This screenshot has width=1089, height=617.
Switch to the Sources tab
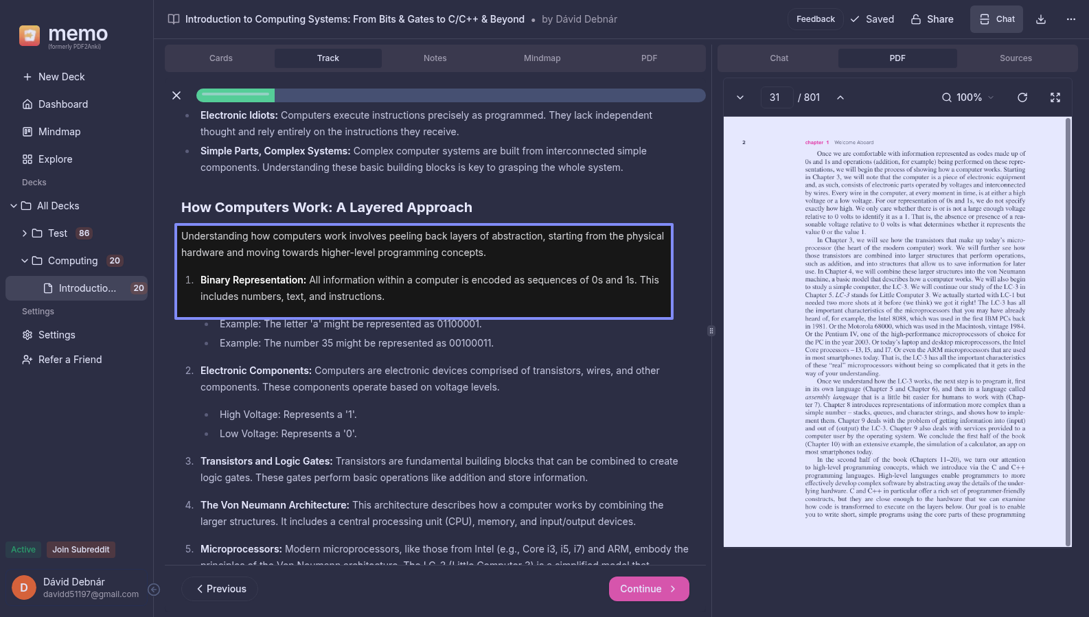click(1015, 58)
